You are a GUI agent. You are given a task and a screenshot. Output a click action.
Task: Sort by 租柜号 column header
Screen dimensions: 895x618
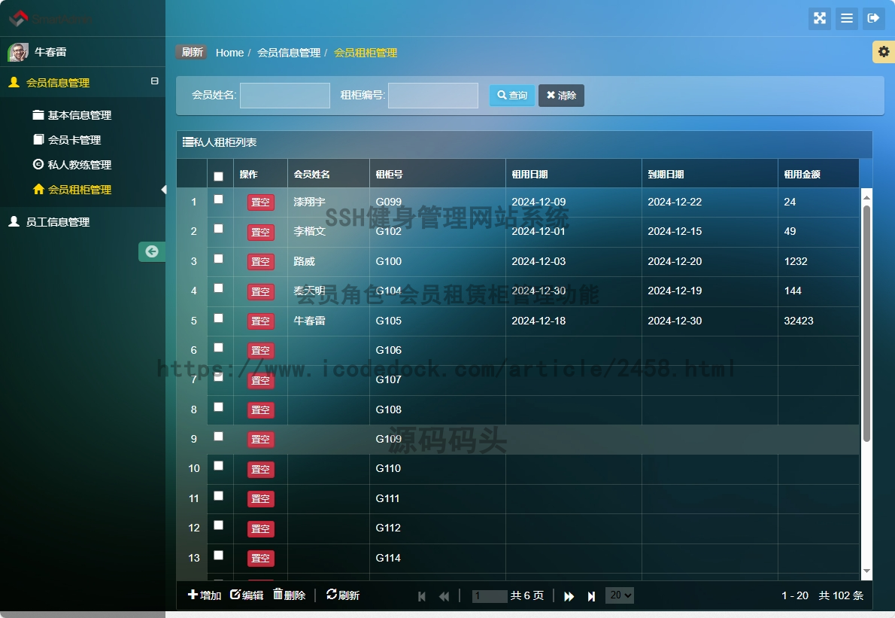(437, 174)
